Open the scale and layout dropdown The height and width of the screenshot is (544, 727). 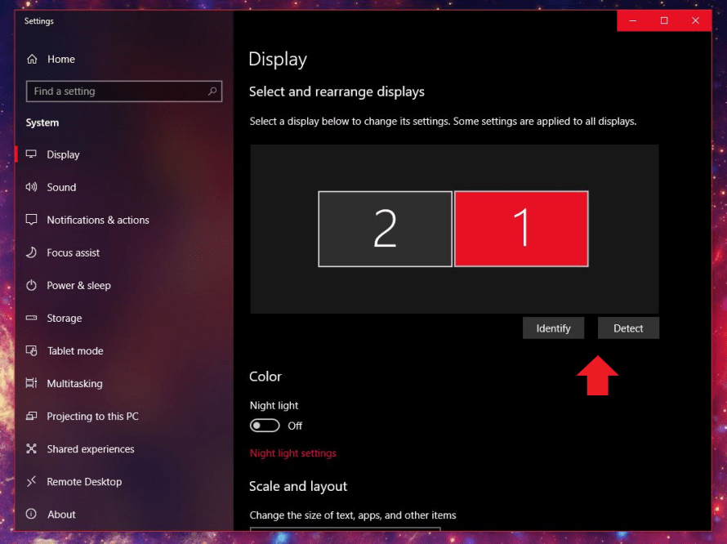[x=346, y=534]
